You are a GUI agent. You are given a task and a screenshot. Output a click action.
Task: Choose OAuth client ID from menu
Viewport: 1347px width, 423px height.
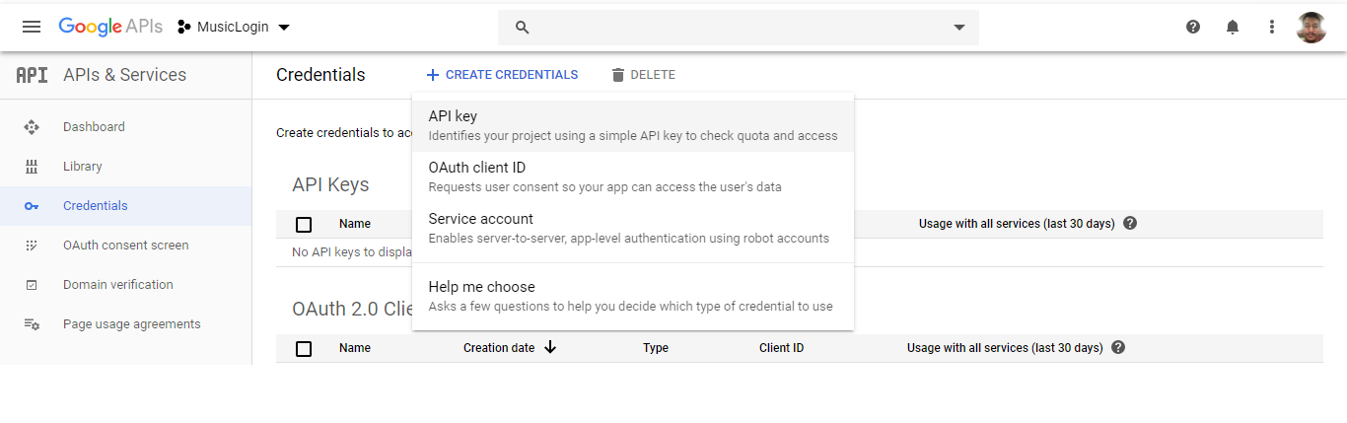[x=632, y=176]
